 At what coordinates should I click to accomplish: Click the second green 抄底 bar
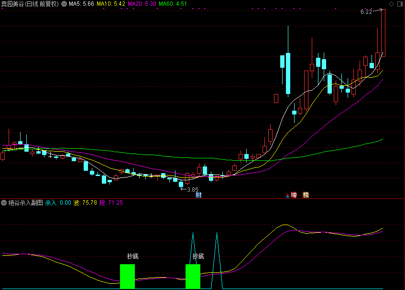coord(193,276)
